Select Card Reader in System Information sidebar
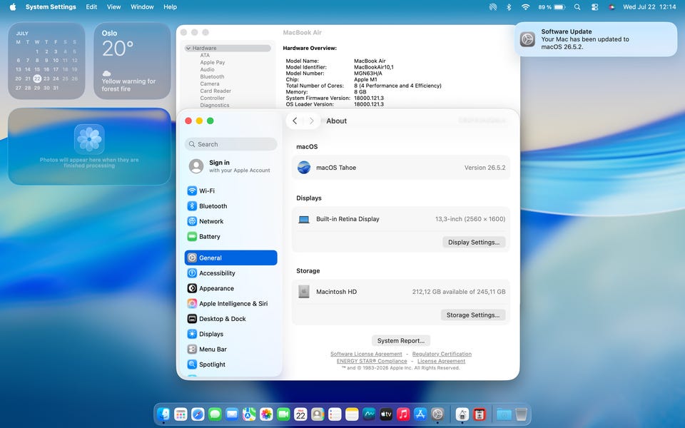Screen dimensions: 685x428 (x=215, y=91)
